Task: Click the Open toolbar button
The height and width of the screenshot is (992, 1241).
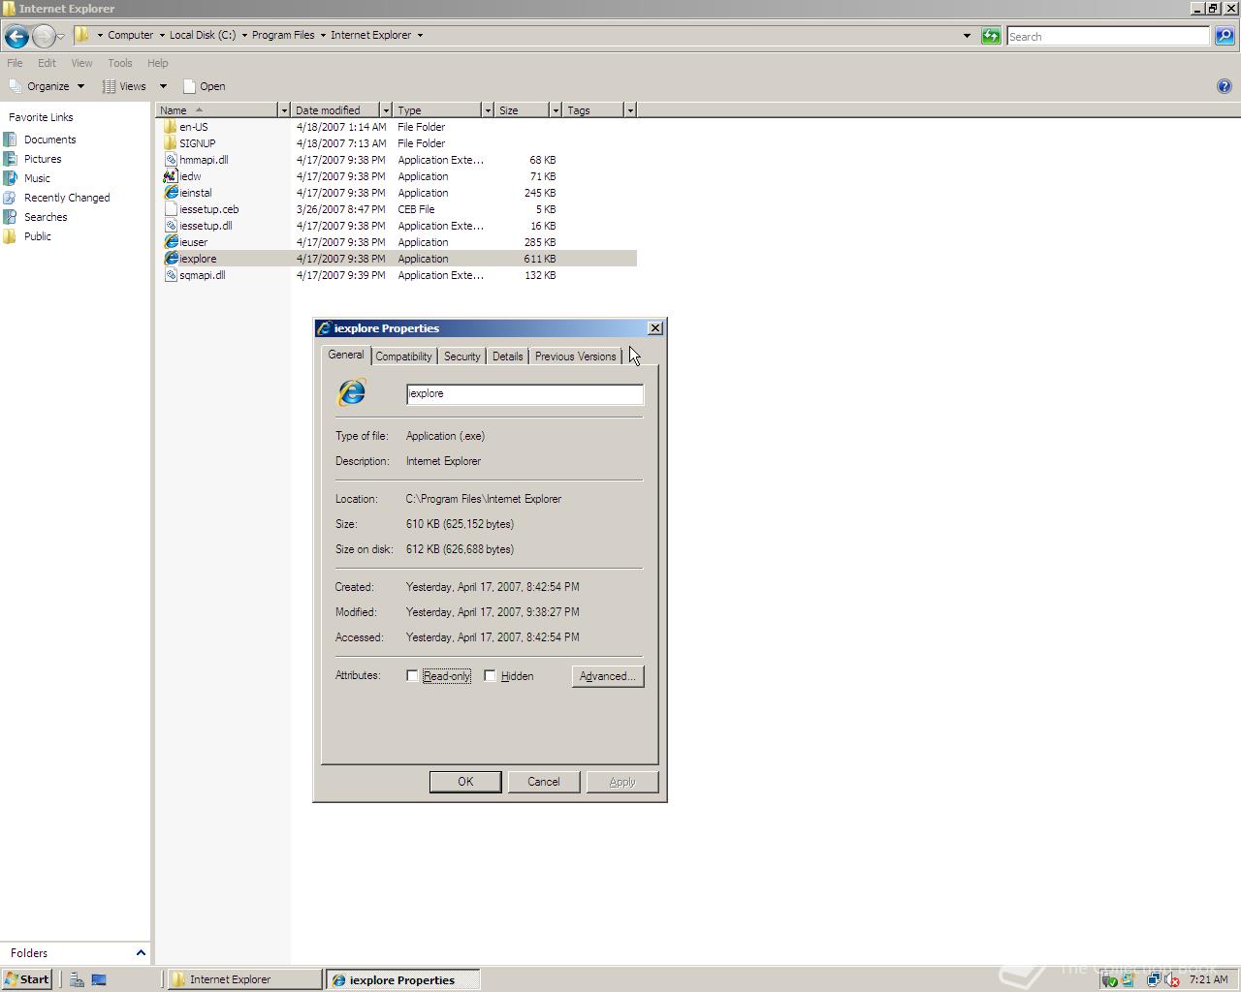Action: pyautogui.click(x=204, y=86)
